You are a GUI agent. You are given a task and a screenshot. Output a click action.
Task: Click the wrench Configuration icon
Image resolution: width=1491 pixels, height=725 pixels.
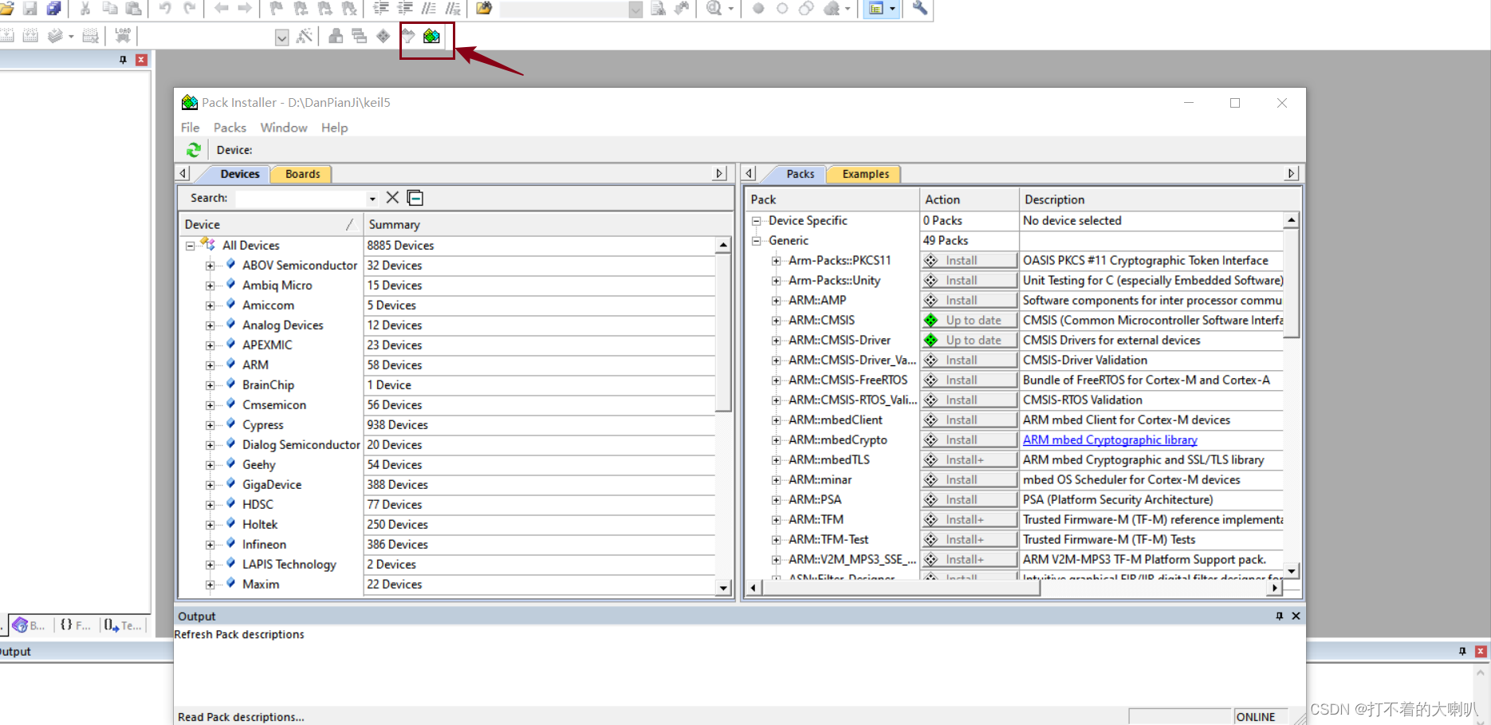[920, 9]
